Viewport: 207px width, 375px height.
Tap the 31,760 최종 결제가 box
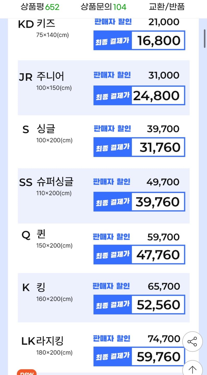pyautogui.click(x=139, y=147)
